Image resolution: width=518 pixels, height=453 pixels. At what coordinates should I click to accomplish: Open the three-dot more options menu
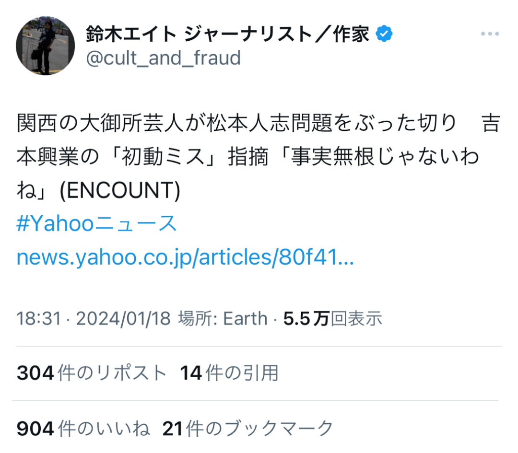coord(490,35)
